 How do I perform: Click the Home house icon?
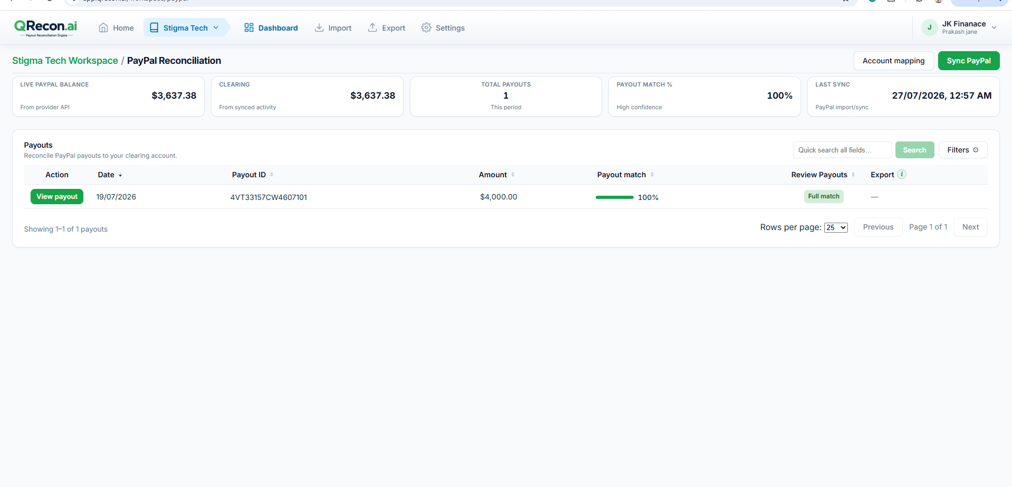pos(103,28)
